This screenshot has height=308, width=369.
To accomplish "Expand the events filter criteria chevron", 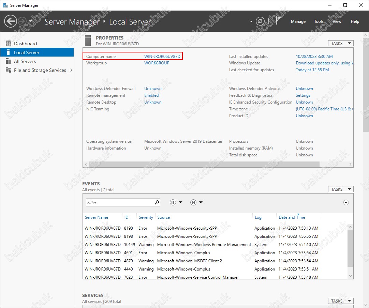I will pyautogui.click(x=346, y=202).
